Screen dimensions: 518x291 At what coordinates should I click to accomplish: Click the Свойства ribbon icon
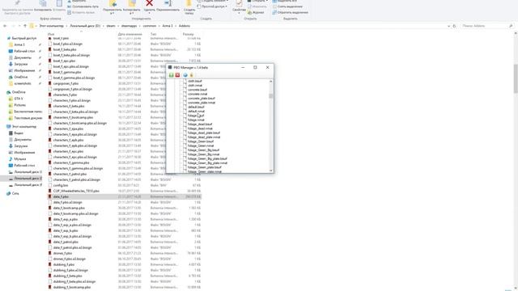(x=239, y=3)
